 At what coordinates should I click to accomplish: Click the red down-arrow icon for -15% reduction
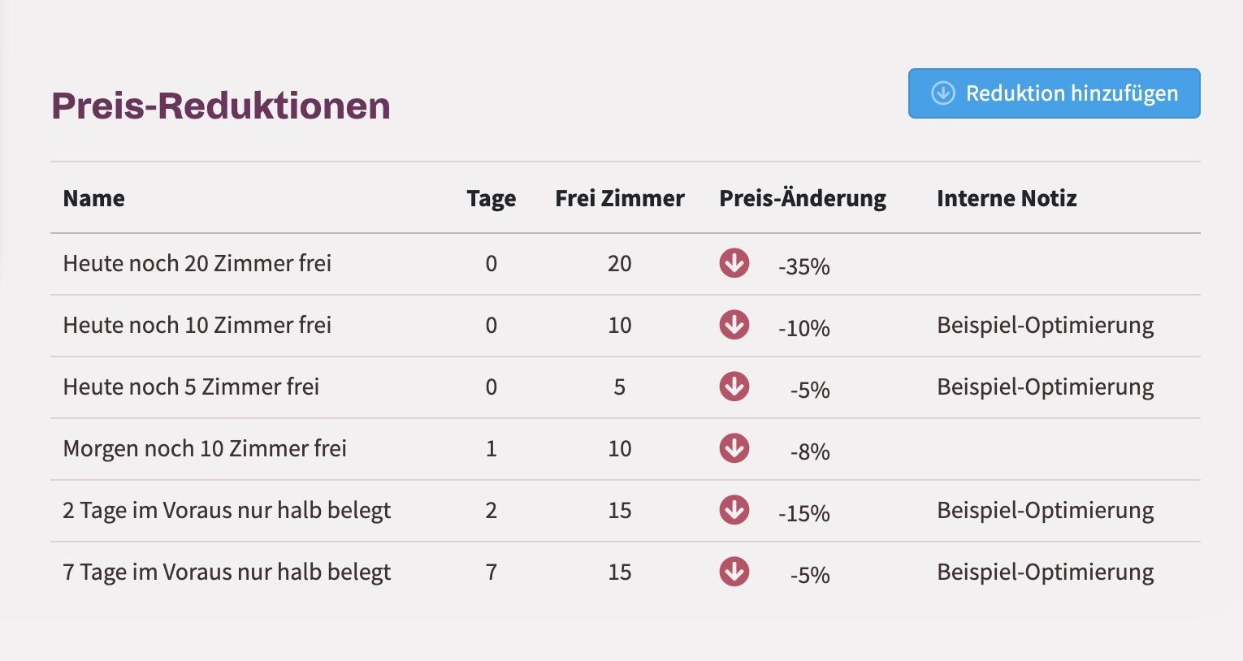click(734, 510)
